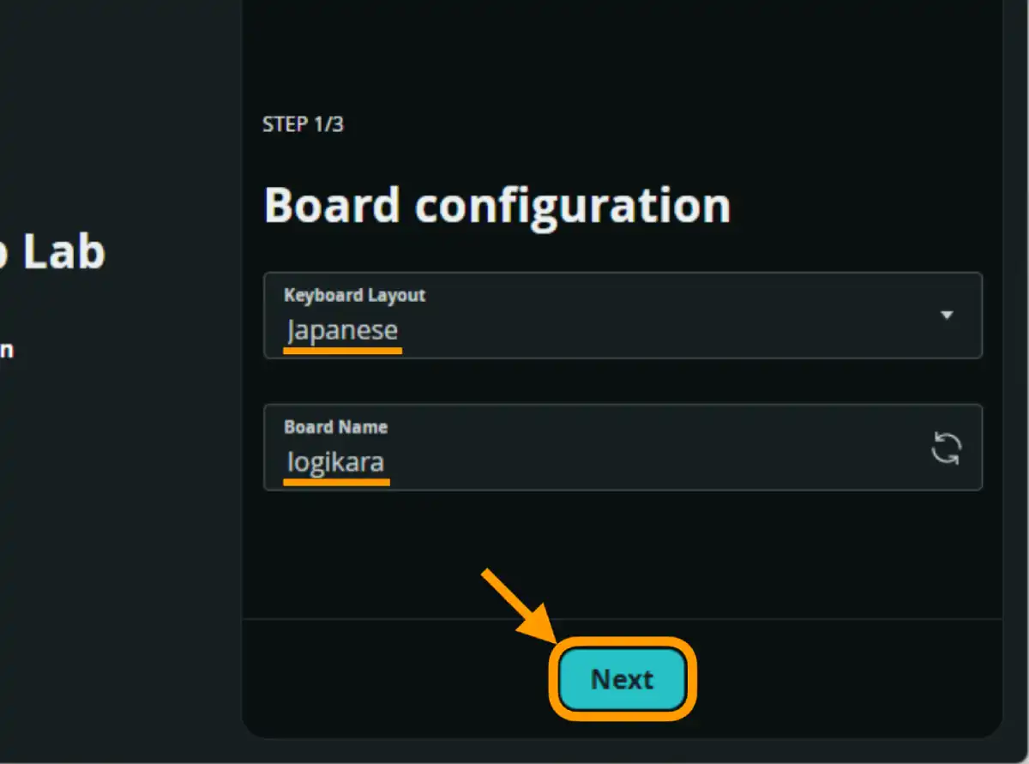Screen dimensions: 1029x764
Task: Select the refresh arrows inside Board Name field
Action: 947,448
